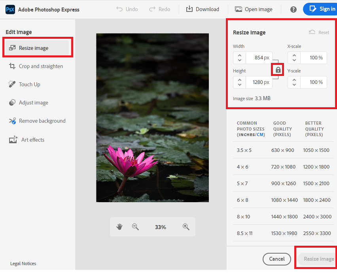337x273 pixels.
Task: Click the pink lotus photo preview
Action: (152, 118)
